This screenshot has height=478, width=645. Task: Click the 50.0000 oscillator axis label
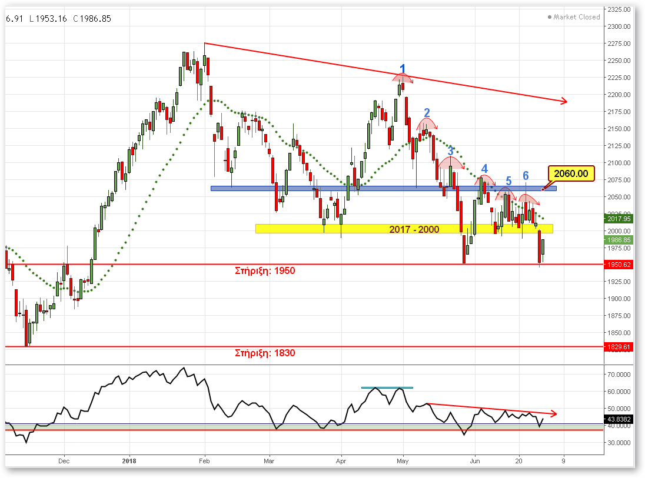point(619,409)
